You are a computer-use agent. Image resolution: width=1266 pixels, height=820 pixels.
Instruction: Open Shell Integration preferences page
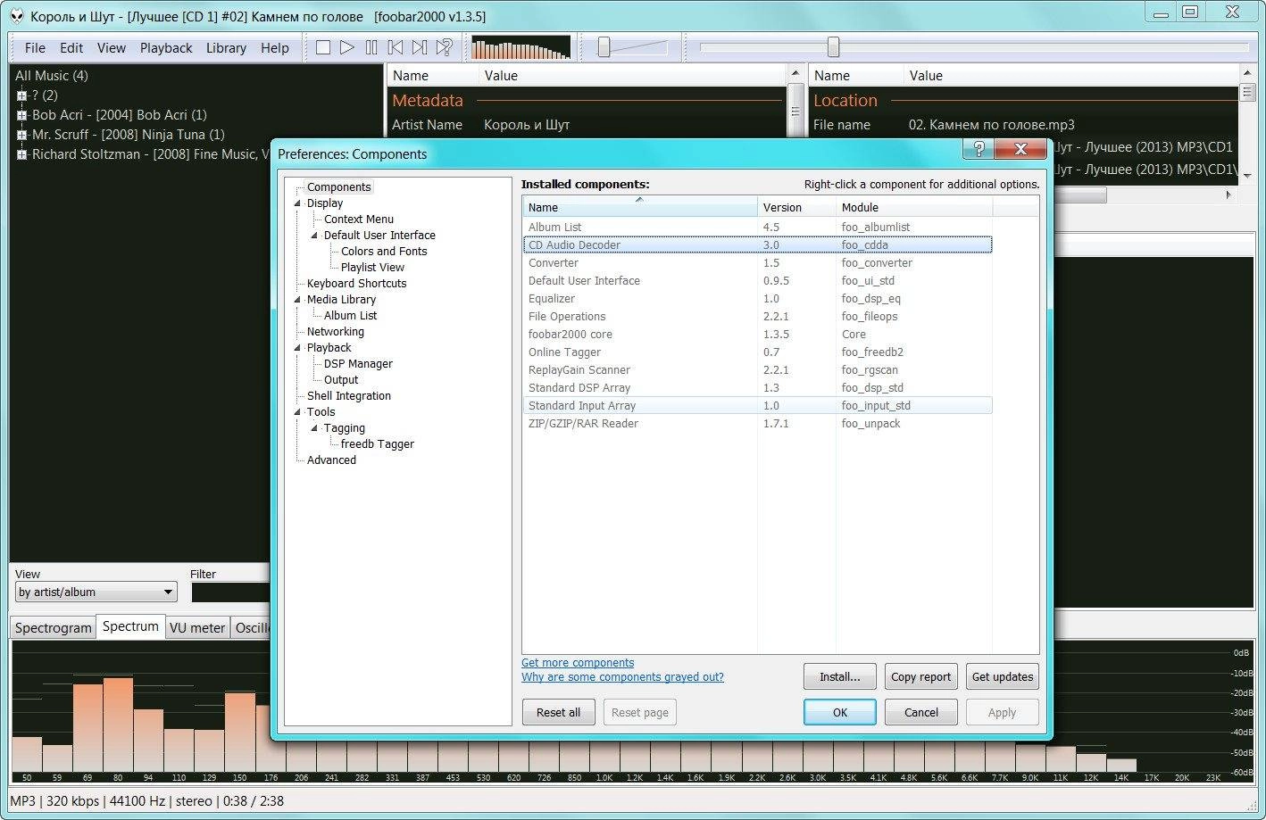tap(348, 396)
